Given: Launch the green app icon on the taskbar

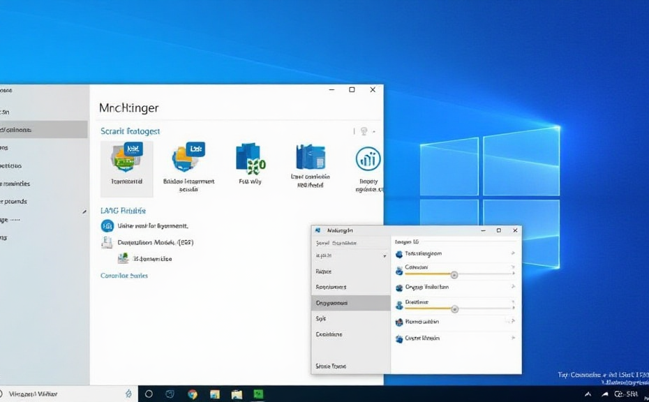Looking at the screenshot, I should pos(258,394).
